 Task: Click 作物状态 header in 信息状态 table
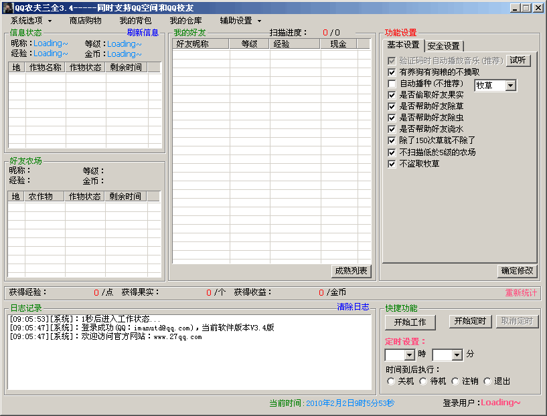[x=86, y=68]
